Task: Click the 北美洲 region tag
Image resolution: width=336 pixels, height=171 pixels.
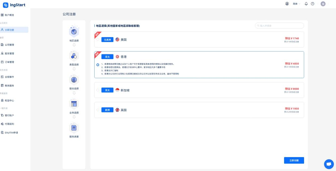Action: click(107, 40)
